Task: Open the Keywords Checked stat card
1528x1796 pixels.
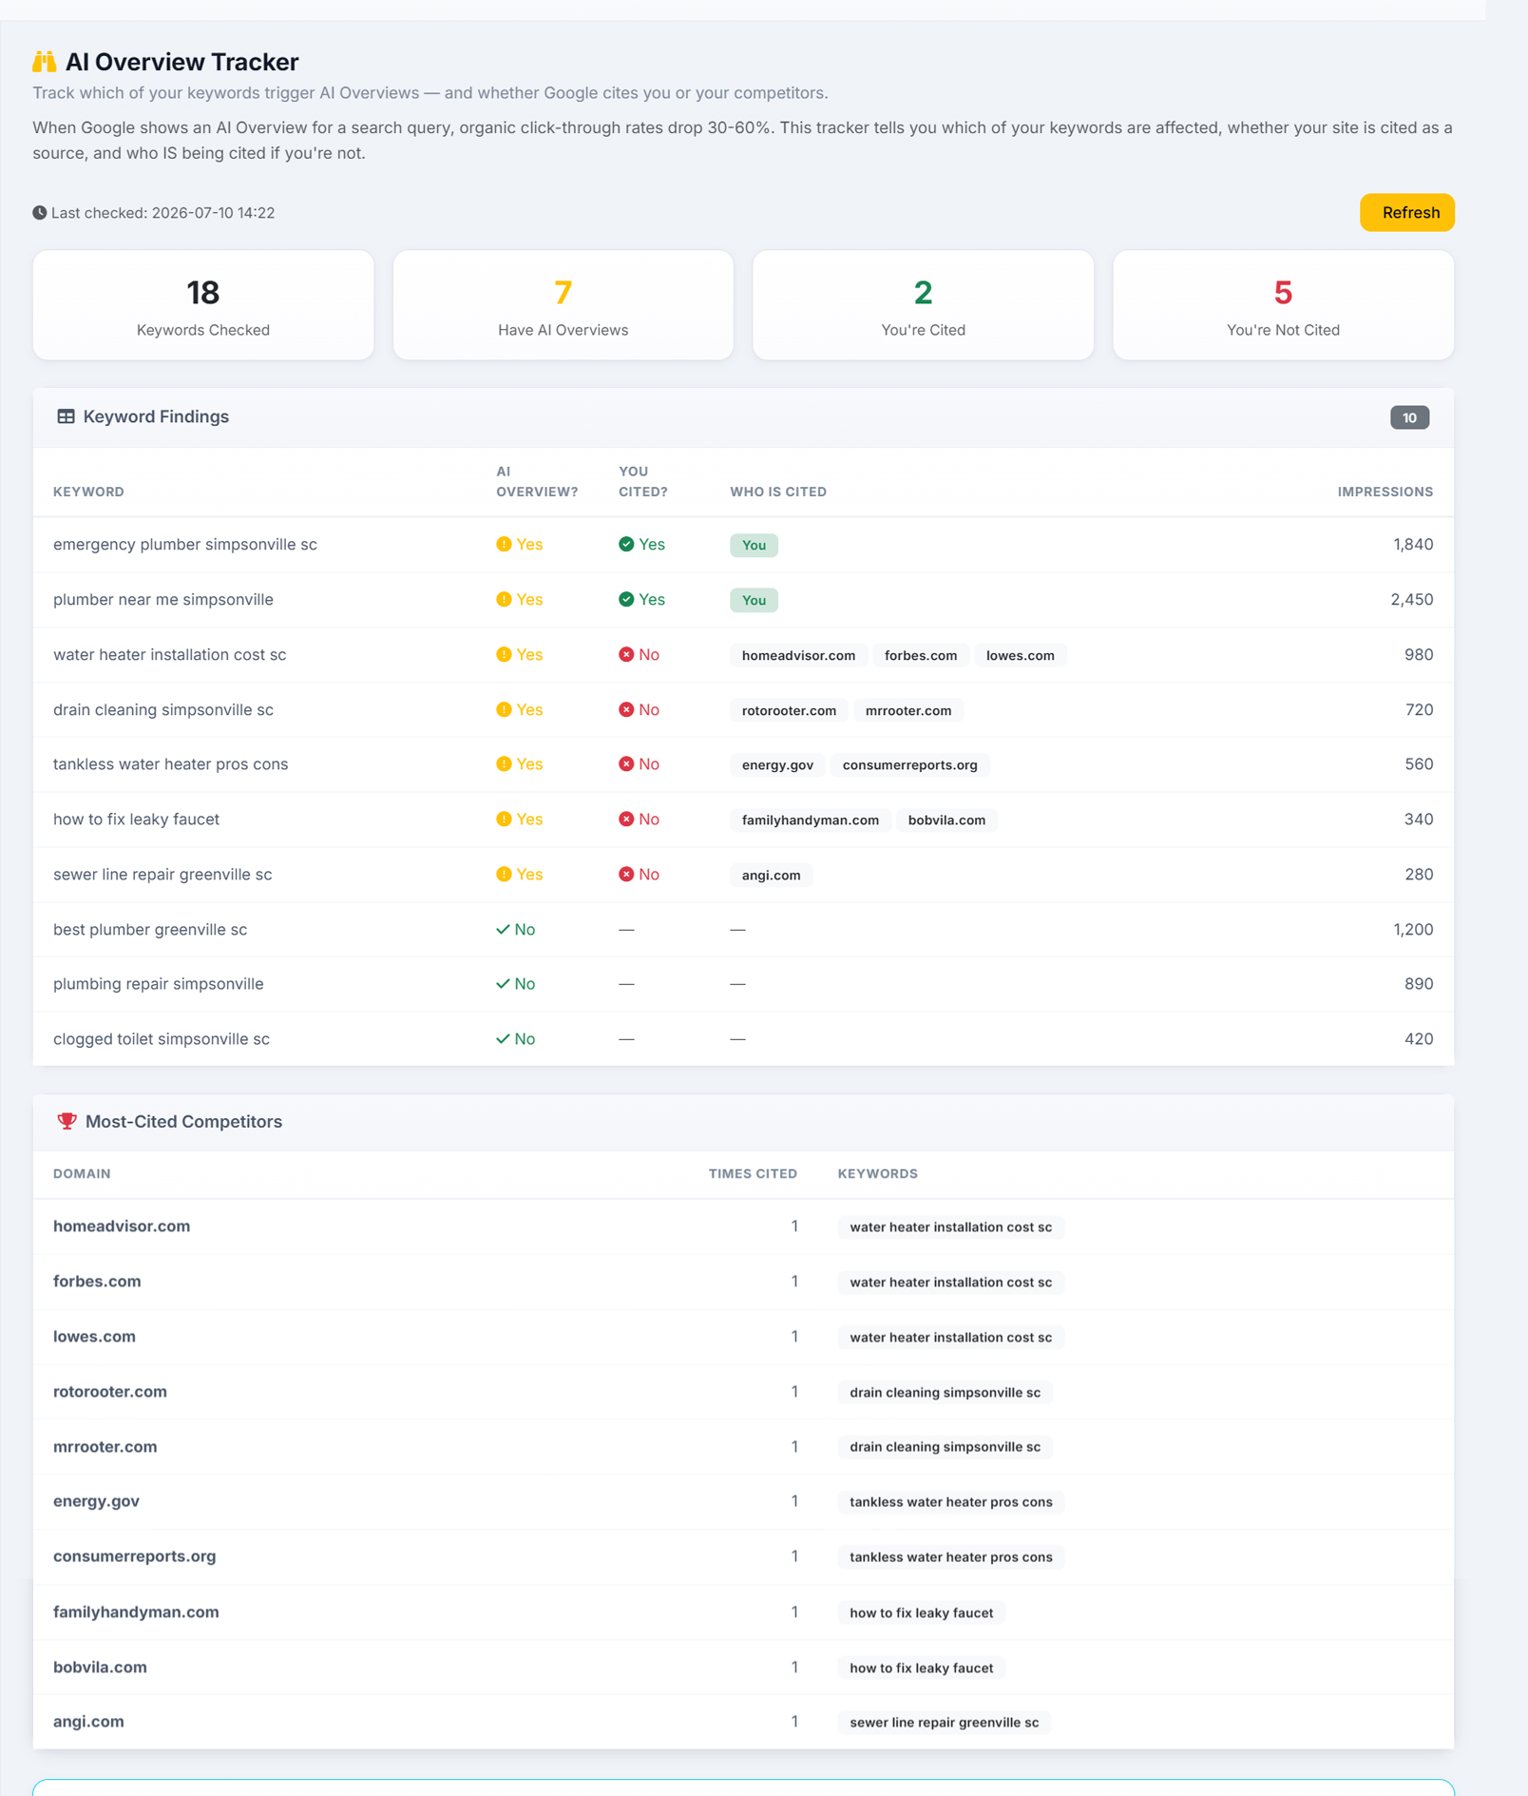Action: 203,305
